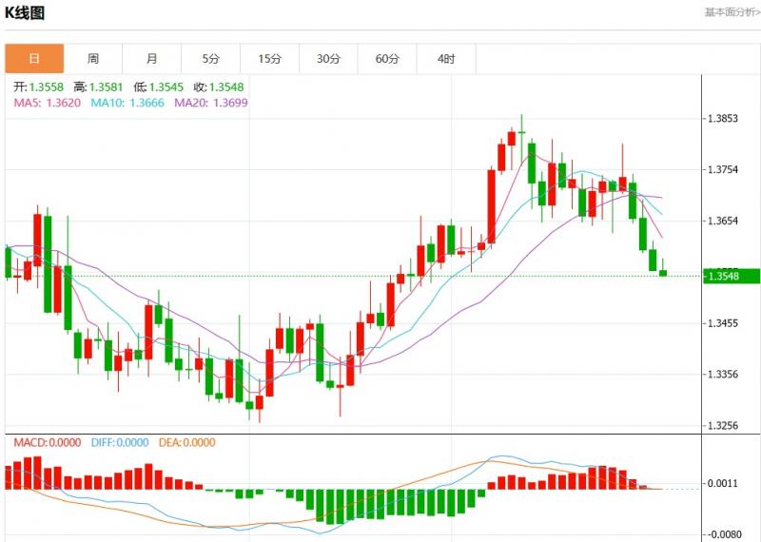Click the DEA: 0.0000 label
The image size is (761, 542).
(x=186, y=442)
